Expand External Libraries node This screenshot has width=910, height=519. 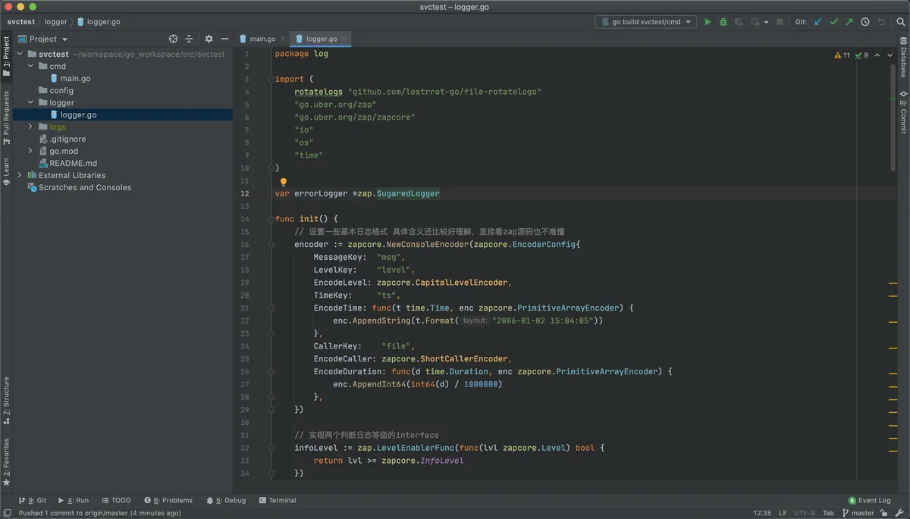[20, 175]
